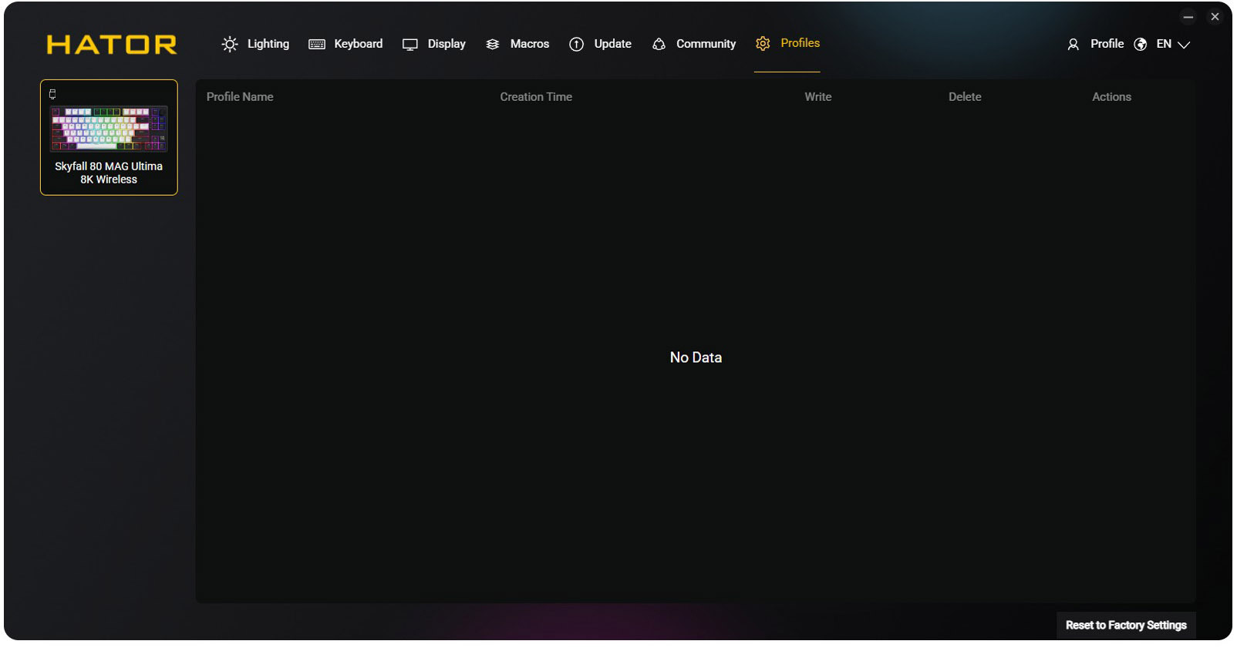The width and height of the screenshot is (1237, 651).
Task: Select the Macros stacked layers icon
Action: point(493,45)
